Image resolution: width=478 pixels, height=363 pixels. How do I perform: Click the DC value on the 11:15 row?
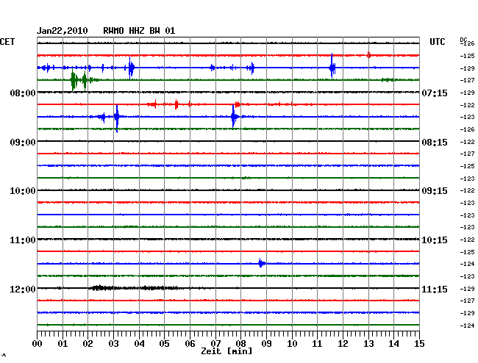coord(467,289)
